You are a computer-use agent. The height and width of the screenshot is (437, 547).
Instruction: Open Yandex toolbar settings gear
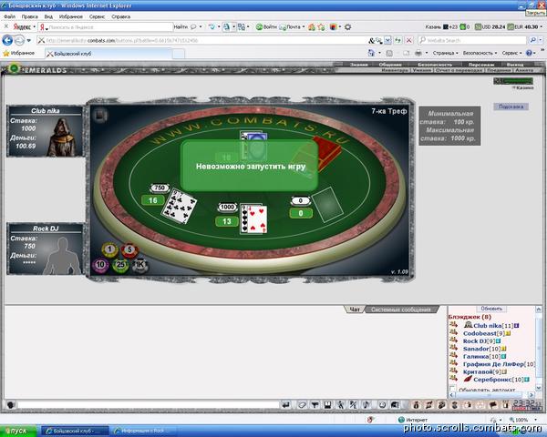coord(348,26)
